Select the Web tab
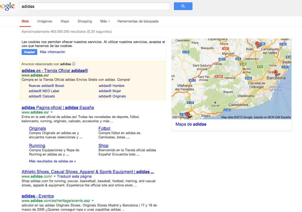The height and width of the screenshot is (212, 302). click(25, 21)
